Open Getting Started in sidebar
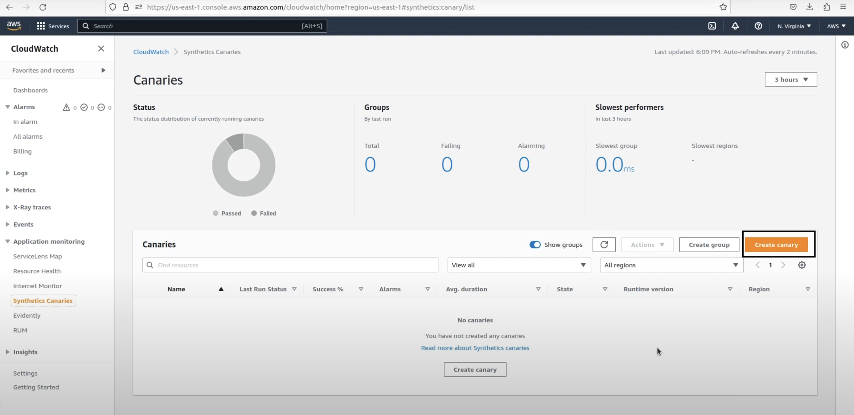The width and height of the screenshot is (854, 415). coord(36,387)
